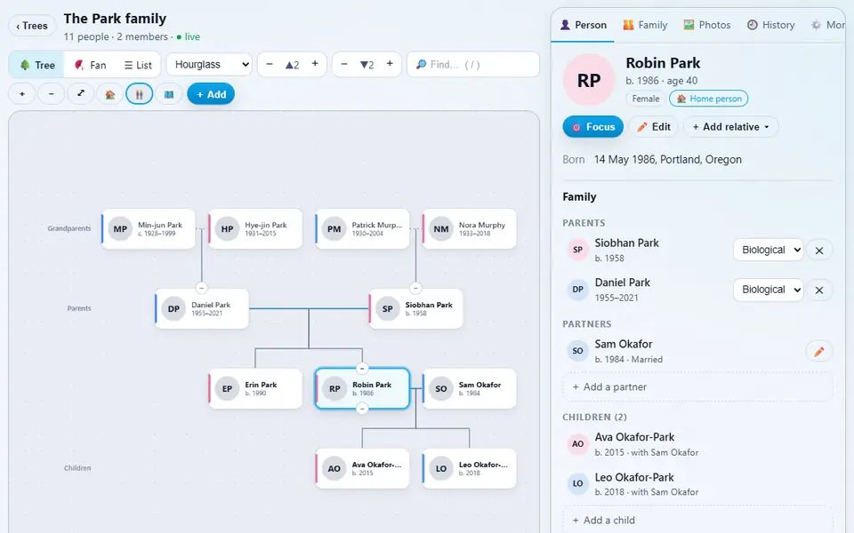The height and width of the screenshot is (533, 854).
Task: Increase descendant generations count
Action: click(x=390, y=64)
